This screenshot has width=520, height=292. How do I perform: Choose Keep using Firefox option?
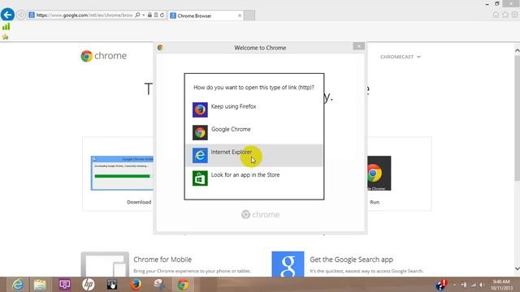click(x=254, y=109)
